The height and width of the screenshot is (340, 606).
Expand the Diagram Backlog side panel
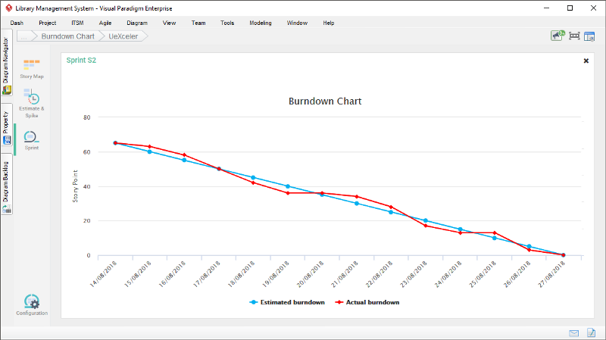coord(6,185)
